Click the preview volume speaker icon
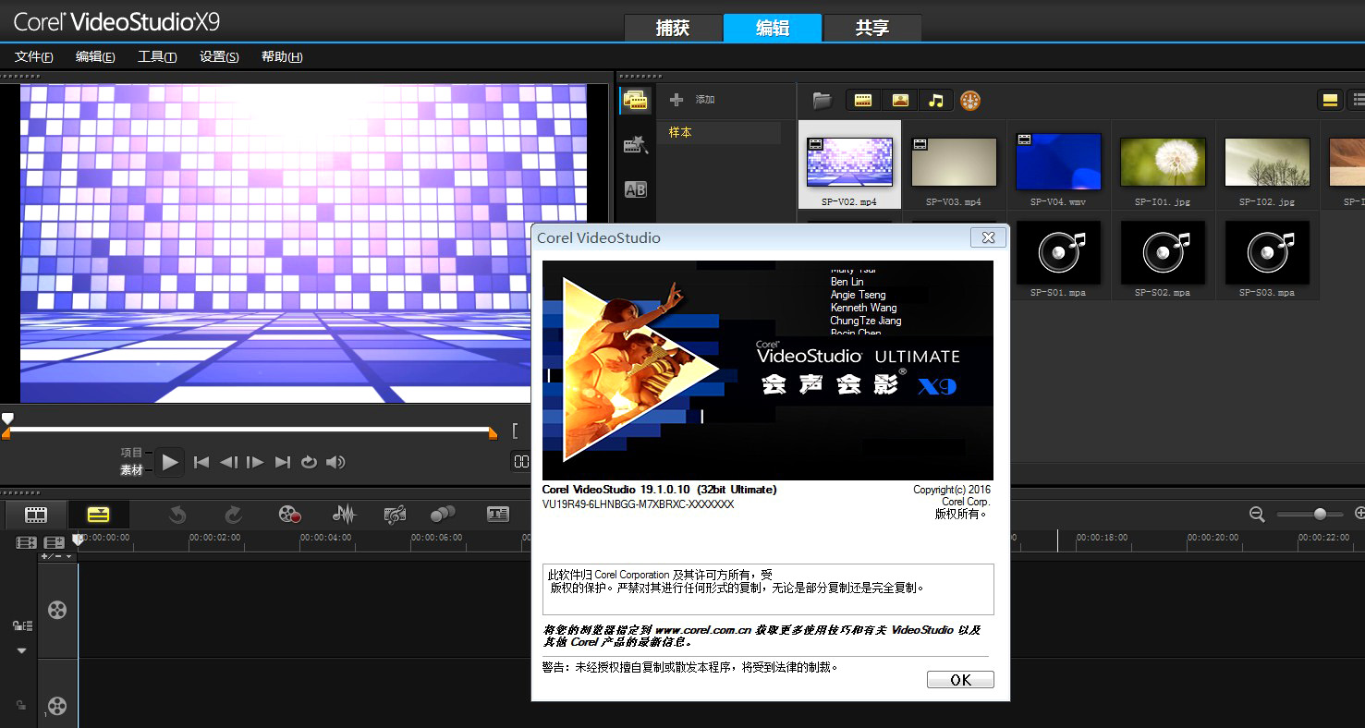 pyautogui.click(x=335, y=462)
